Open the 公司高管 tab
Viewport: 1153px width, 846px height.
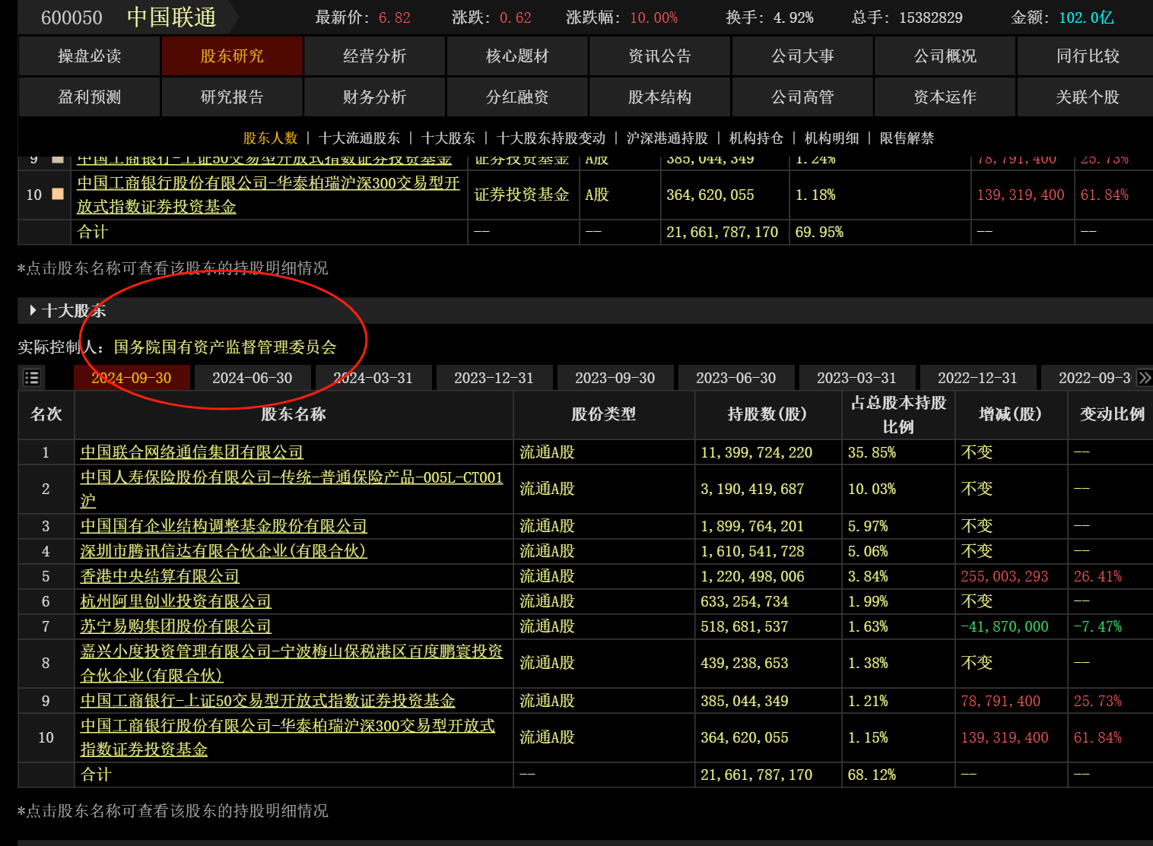point(802,97)
